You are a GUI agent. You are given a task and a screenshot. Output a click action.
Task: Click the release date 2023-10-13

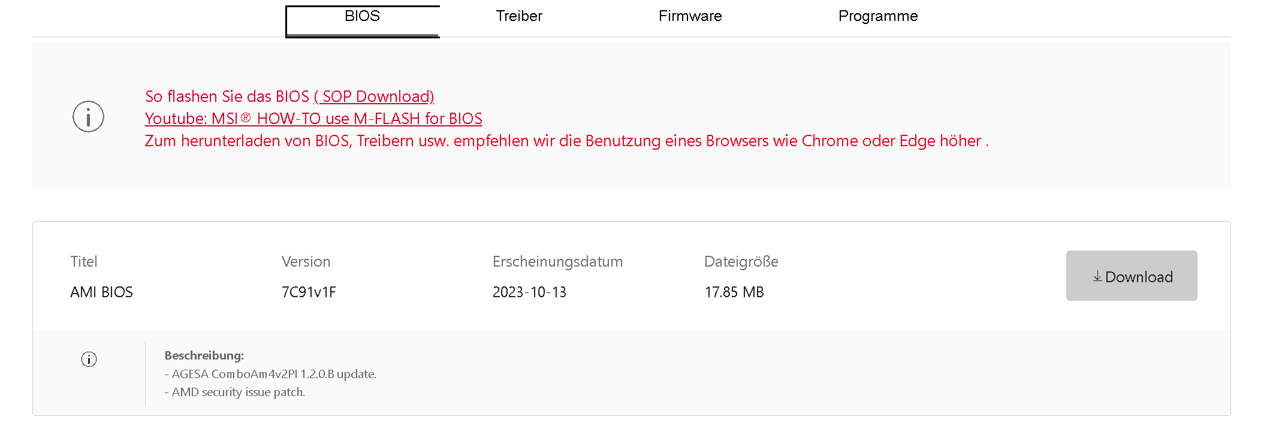[529, 292]
